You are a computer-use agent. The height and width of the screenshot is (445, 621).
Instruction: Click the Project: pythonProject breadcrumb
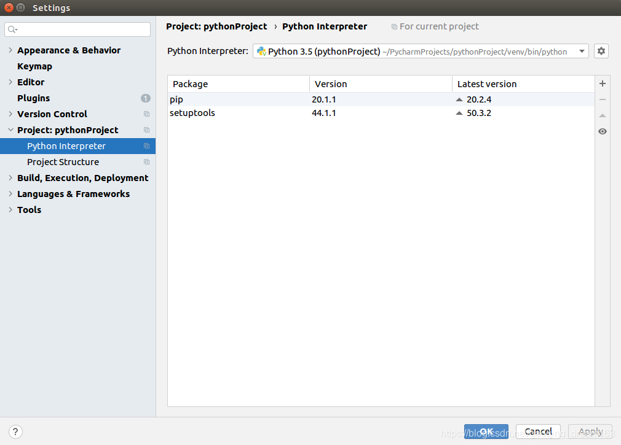[216, 26]
